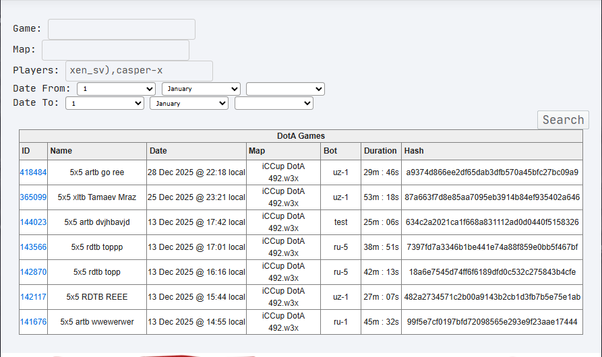The width and height of the screenshot is (602, 357).
Task: Click date '13 Dec 2025 @ 15:44 local'
Action: click(197, 297)
